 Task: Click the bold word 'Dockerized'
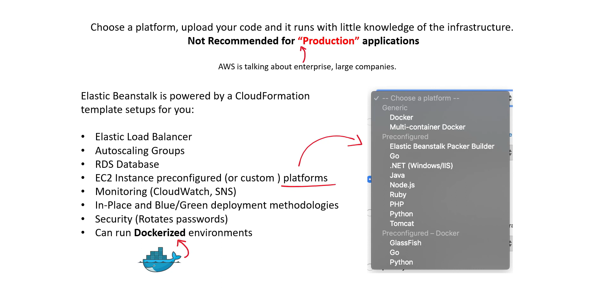160,233
